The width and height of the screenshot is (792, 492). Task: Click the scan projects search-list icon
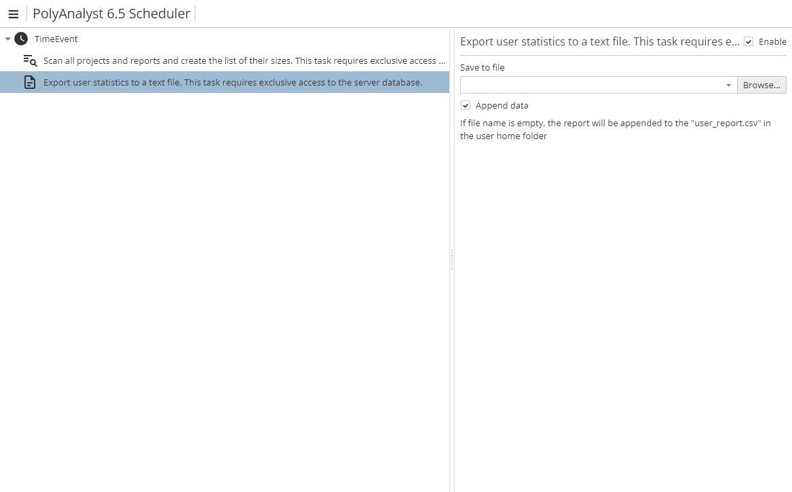(30, 60)
